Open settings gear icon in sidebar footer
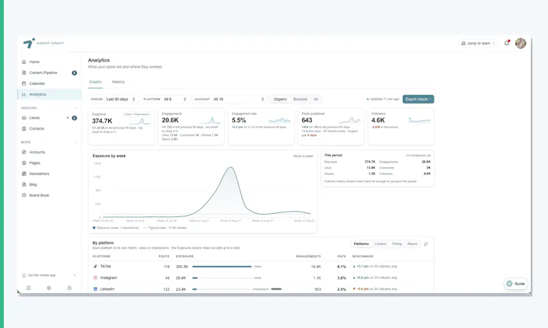The height and width of the screenshot is (328, 548). 49,288
